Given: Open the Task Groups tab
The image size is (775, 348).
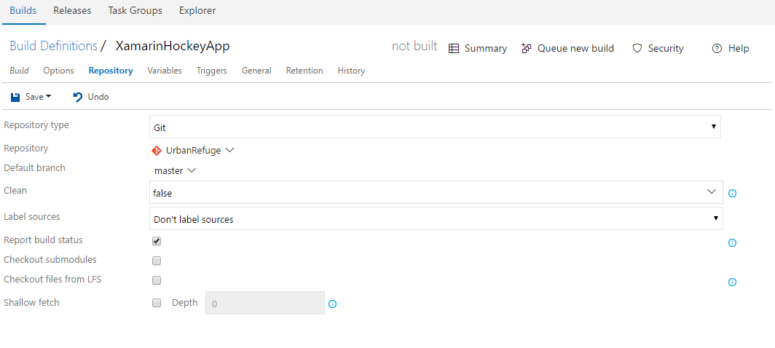Looking at the screenshot, I should pos(135,10).
